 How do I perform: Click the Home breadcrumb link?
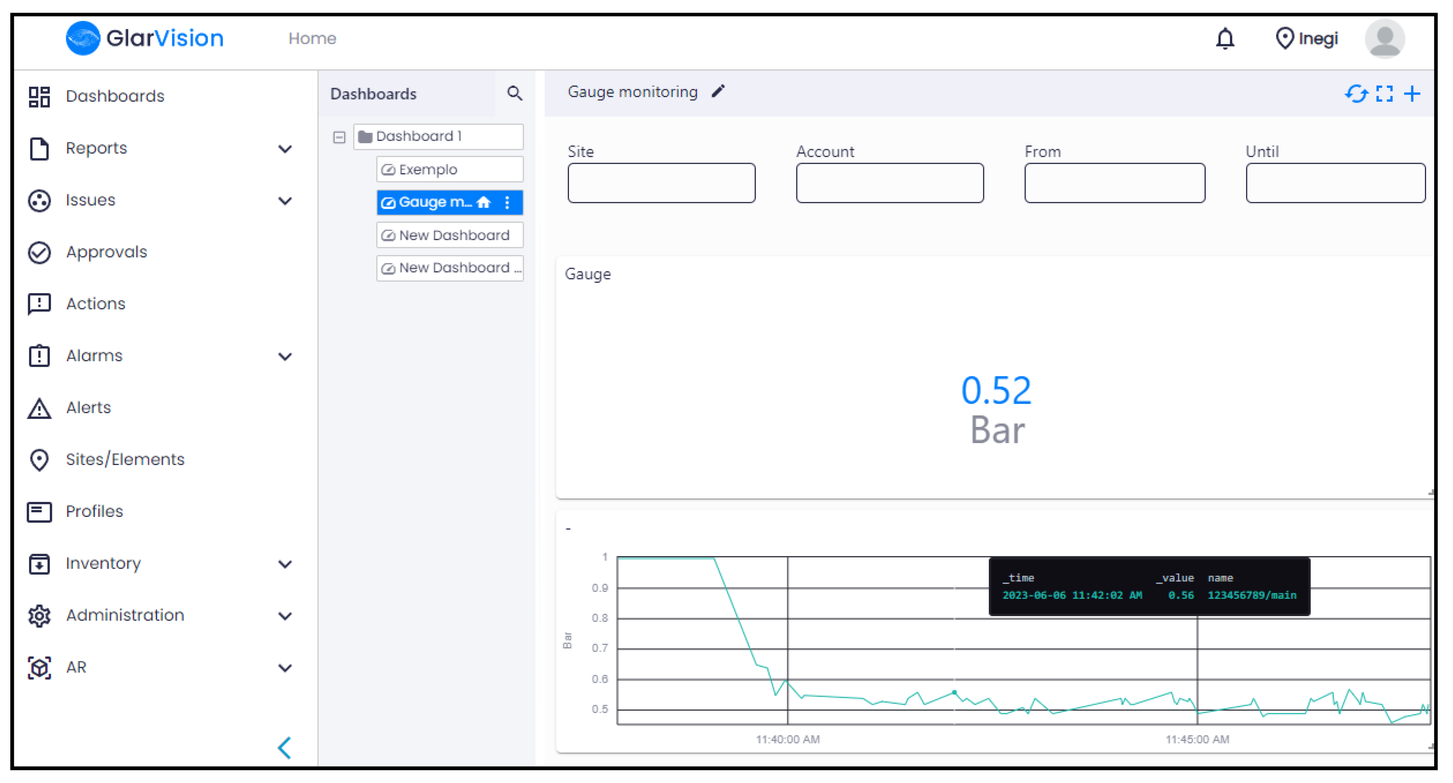(312, 38)
